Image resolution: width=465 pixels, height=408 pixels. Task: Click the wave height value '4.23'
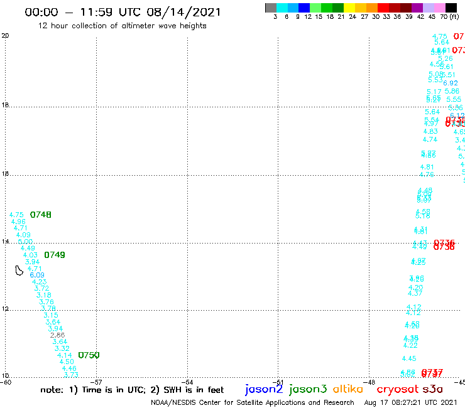click(40, 282)
